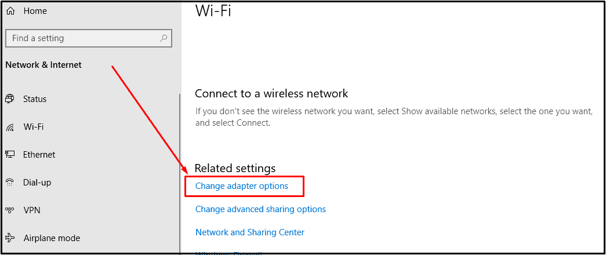Select the VPN text label
Screen dimensions: 606x255
32,210
